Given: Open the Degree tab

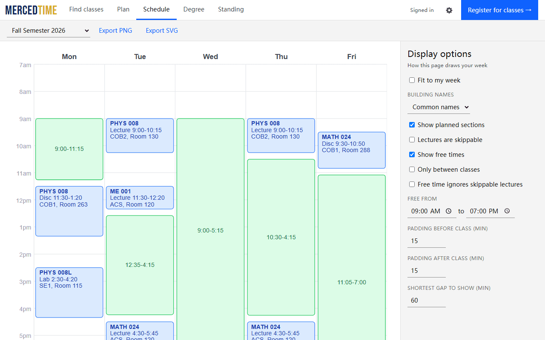Looking at the screenshot, I should [194, 10].
